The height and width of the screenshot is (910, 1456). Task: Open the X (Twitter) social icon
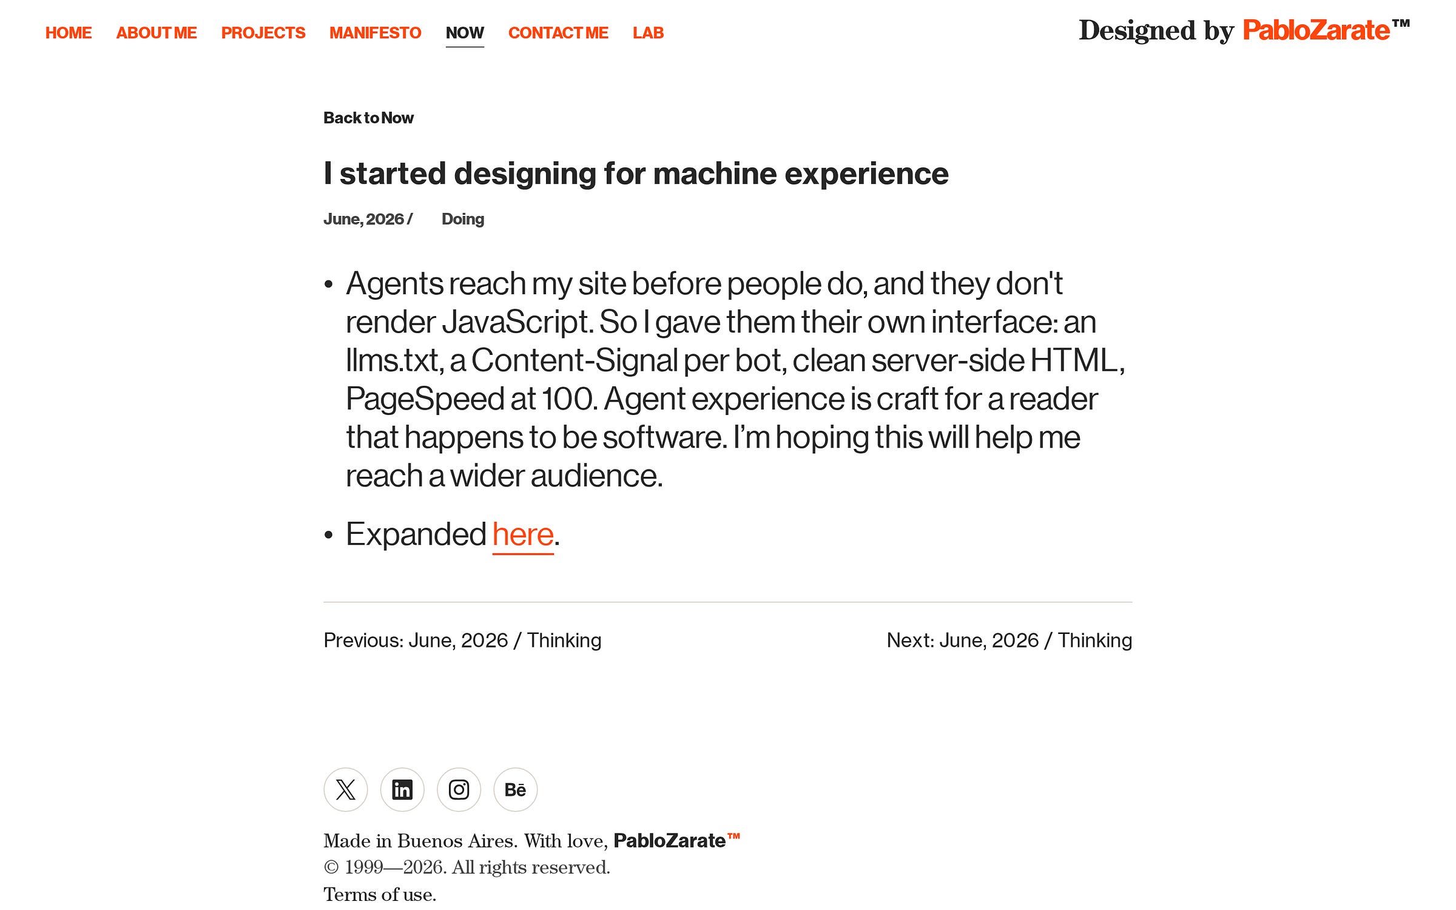(x=346, y=789)
